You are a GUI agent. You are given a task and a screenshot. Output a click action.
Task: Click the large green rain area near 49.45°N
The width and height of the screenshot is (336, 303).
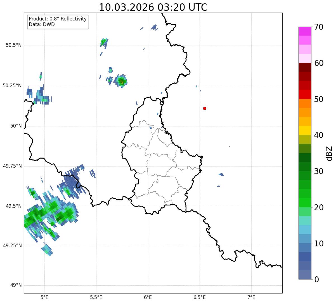click(50, 213)
